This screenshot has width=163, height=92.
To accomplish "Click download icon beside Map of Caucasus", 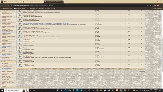I will pos(20,24).
